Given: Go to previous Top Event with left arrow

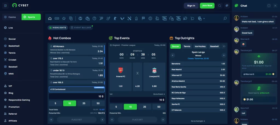Looking at the screenshot, I should pyautogui.click(x=112, y=120).
